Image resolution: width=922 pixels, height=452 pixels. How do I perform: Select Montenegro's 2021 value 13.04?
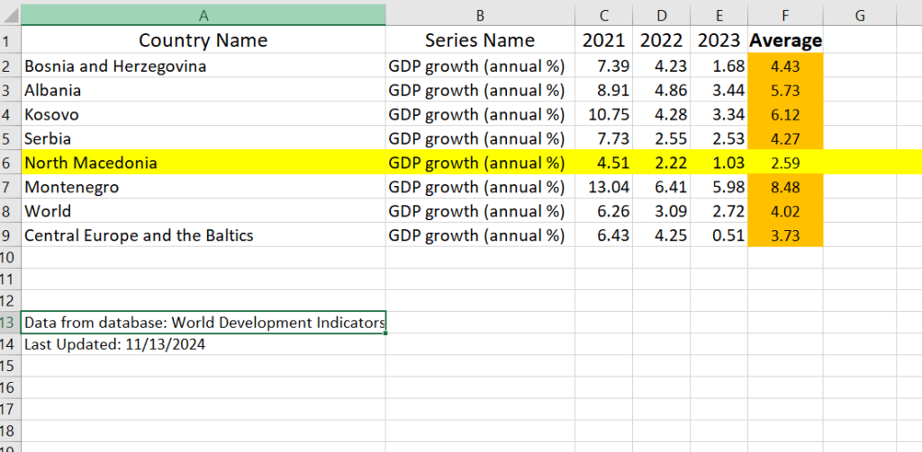(x=603, y=187)
